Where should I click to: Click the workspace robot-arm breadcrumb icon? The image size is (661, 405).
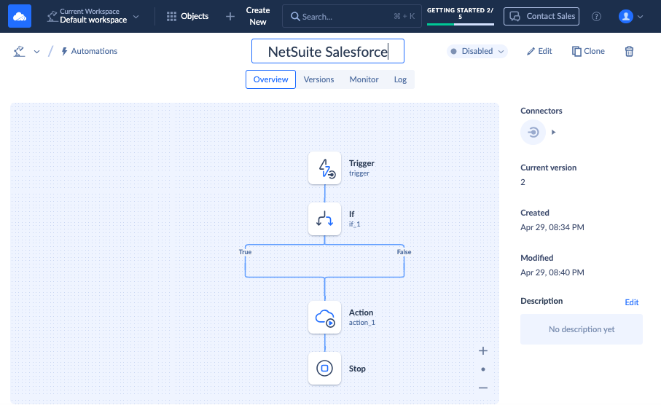pos(20,51)
